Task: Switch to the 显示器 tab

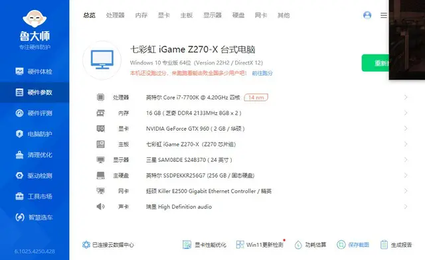Action: (x=212, y=15)
